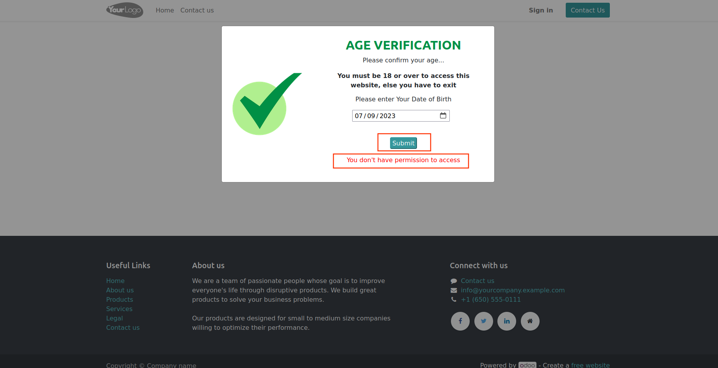Open the Products footer link
Screen dimensions: 718x368
click(119, 299)
